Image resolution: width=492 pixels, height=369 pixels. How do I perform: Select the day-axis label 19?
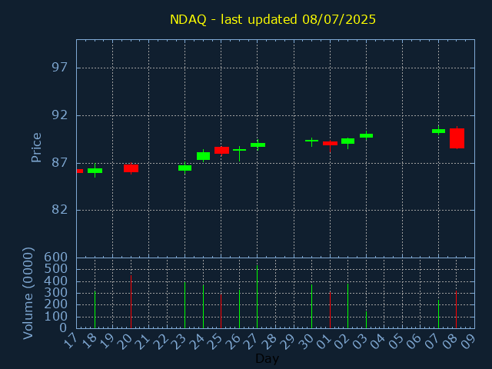tap(108, 341)
